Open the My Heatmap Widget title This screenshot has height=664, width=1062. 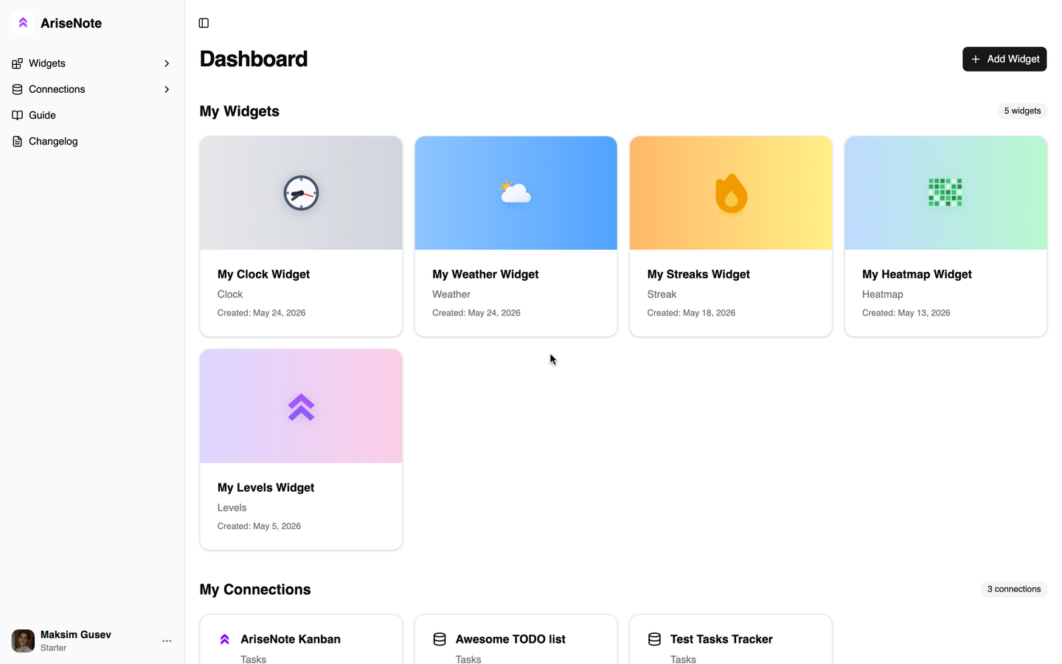tap(917, 274)
